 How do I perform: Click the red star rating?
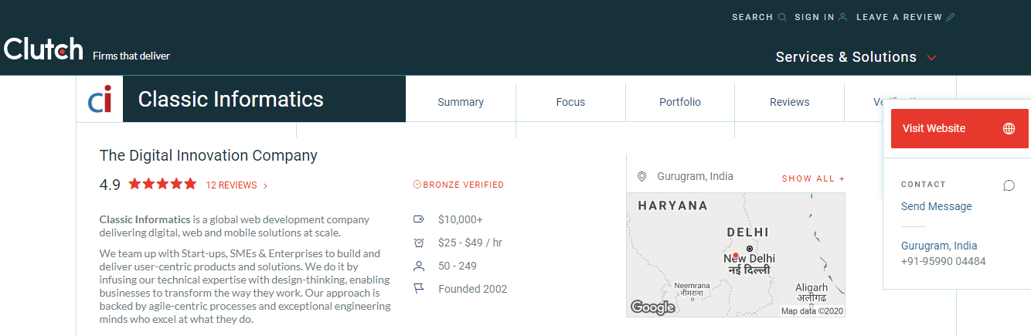pos(162,184)
